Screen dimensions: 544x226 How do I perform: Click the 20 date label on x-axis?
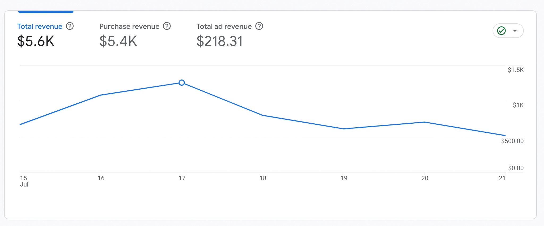(425, 178)
